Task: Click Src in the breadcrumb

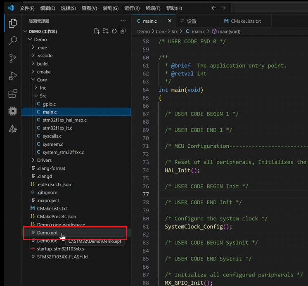Action: [x=175, y=32]
